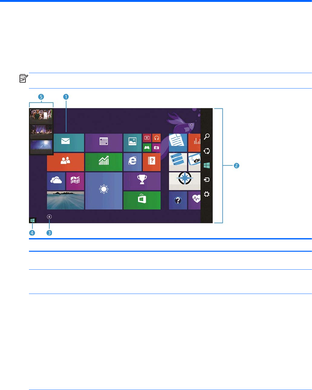Open the small pink Camera tile
The image size is (312, 390).
156,147
